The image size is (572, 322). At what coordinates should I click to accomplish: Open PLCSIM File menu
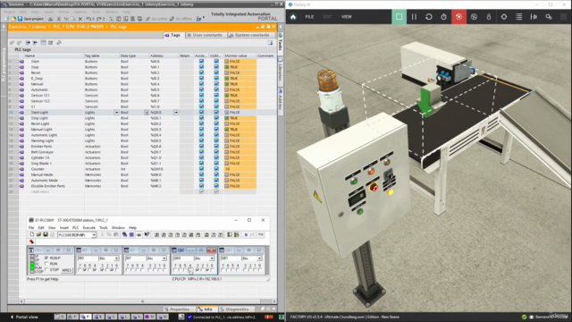pos(31,228)
